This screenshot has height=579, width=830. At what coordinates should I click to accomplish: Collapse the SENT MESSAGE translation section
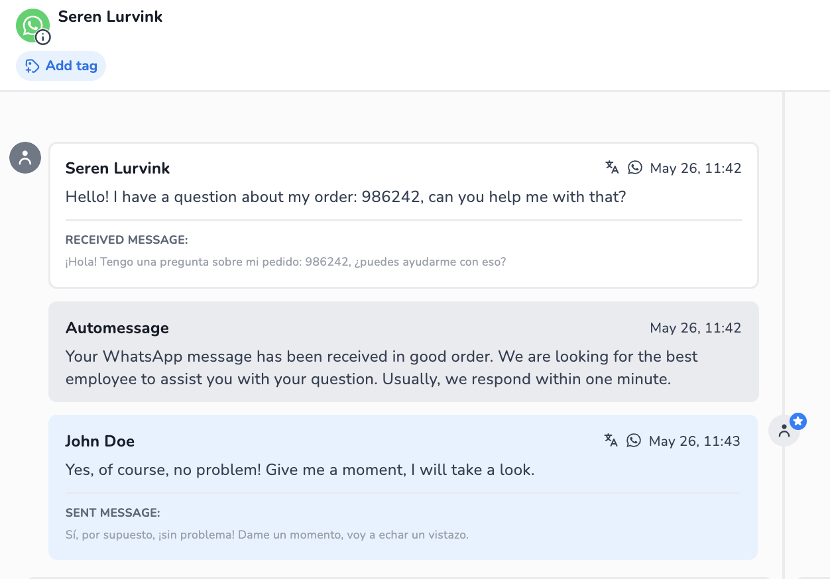[x=113, y=513]
